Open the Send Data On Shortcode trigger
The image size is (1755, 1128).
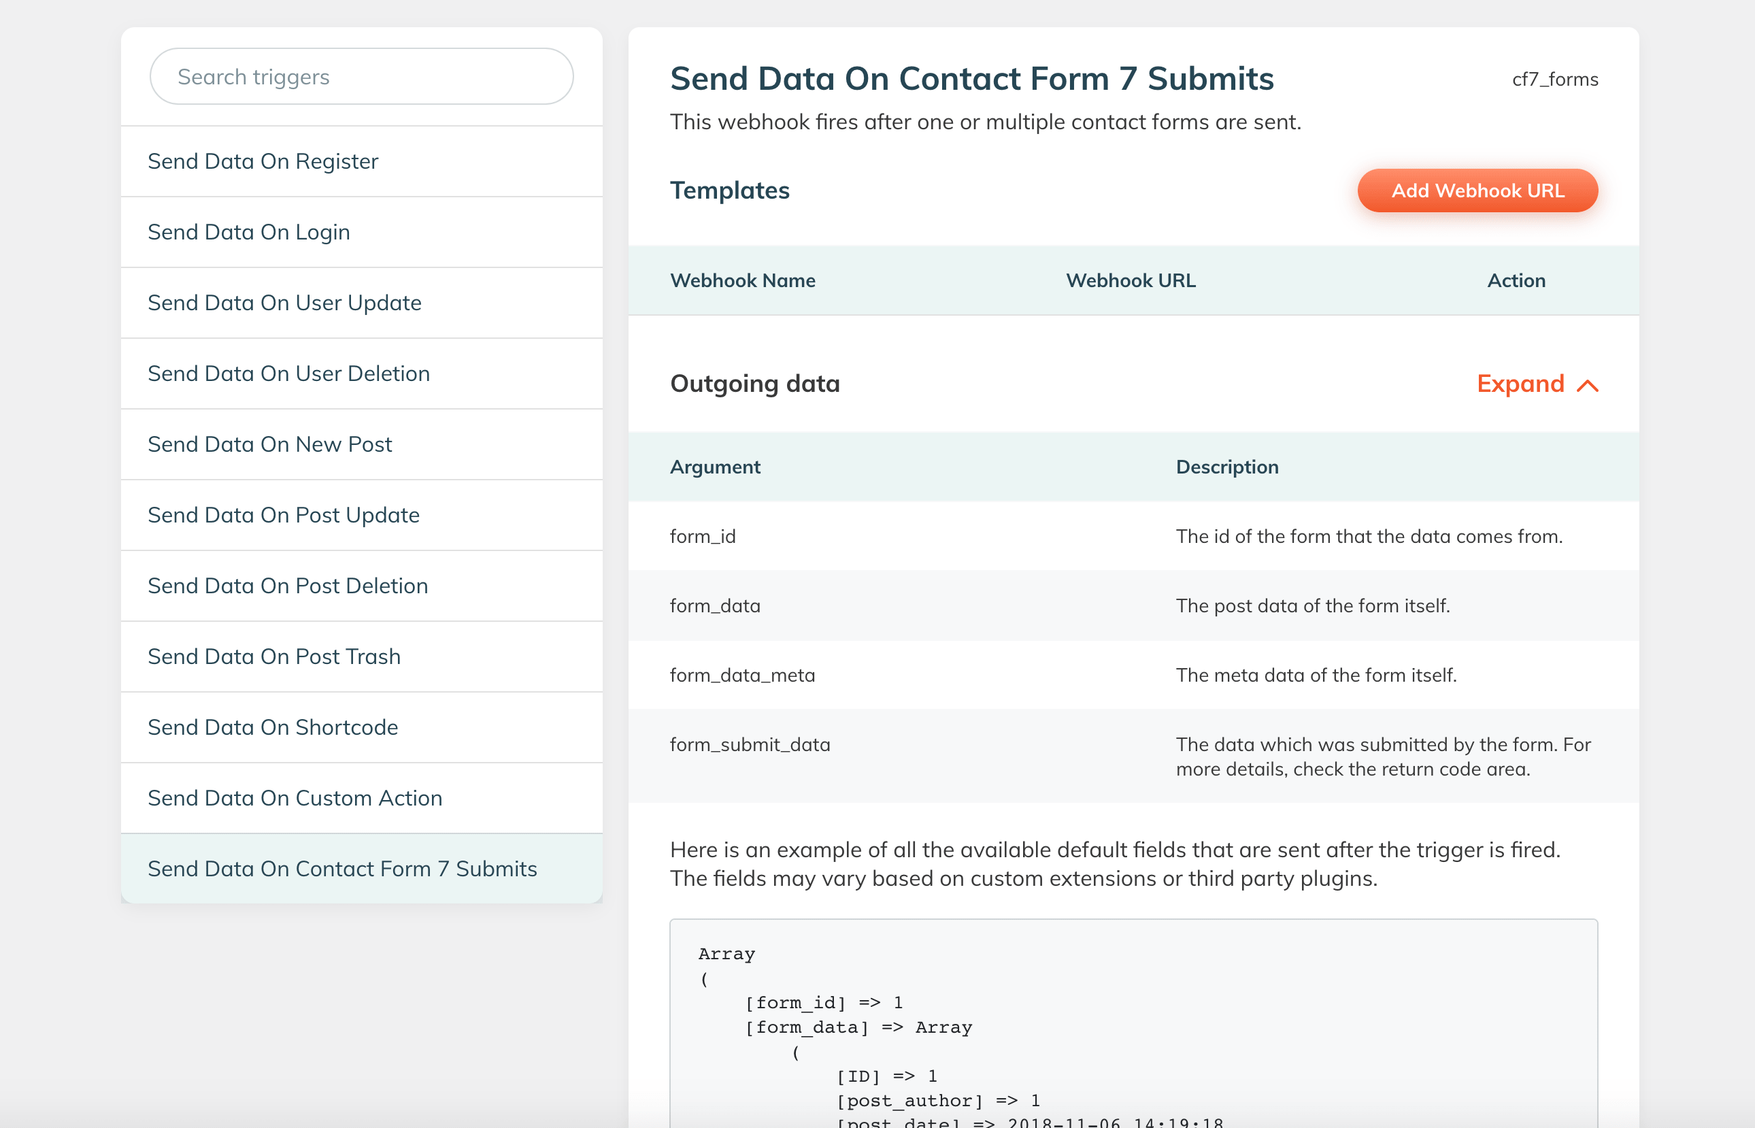272,727
